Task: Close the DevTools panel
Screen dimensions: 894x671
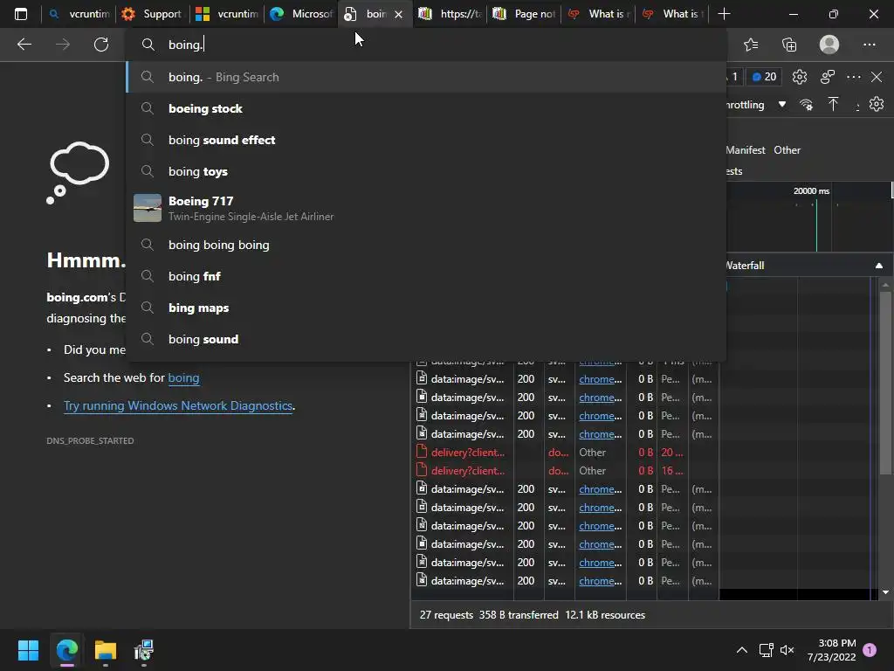Action: point(877,77)
